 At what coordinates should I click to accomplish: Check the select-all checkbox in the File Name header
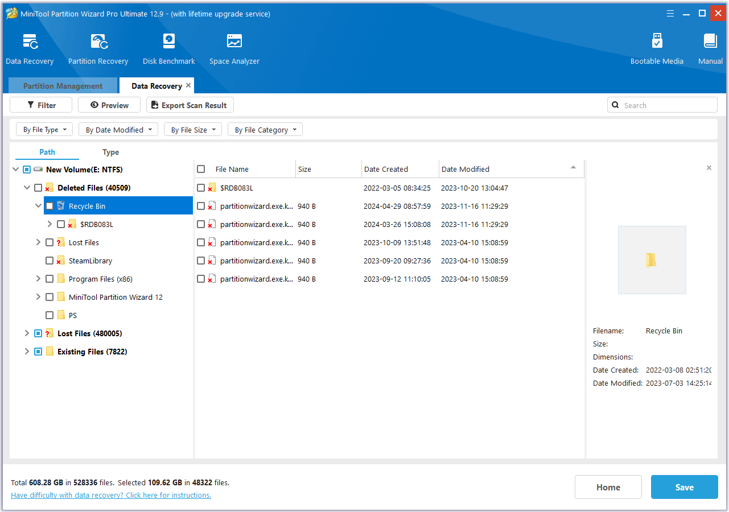[x=201, y=169]
